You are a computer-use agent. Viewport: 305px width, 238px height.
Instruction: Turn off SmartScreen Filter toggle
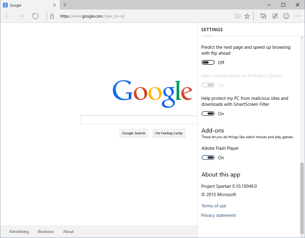point(208,114)
